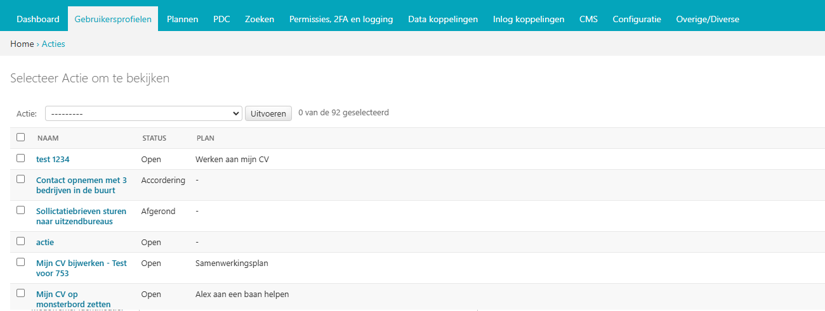825x311 pixels.
Task: Open the Zoeken menu
Action: point(260,20)
